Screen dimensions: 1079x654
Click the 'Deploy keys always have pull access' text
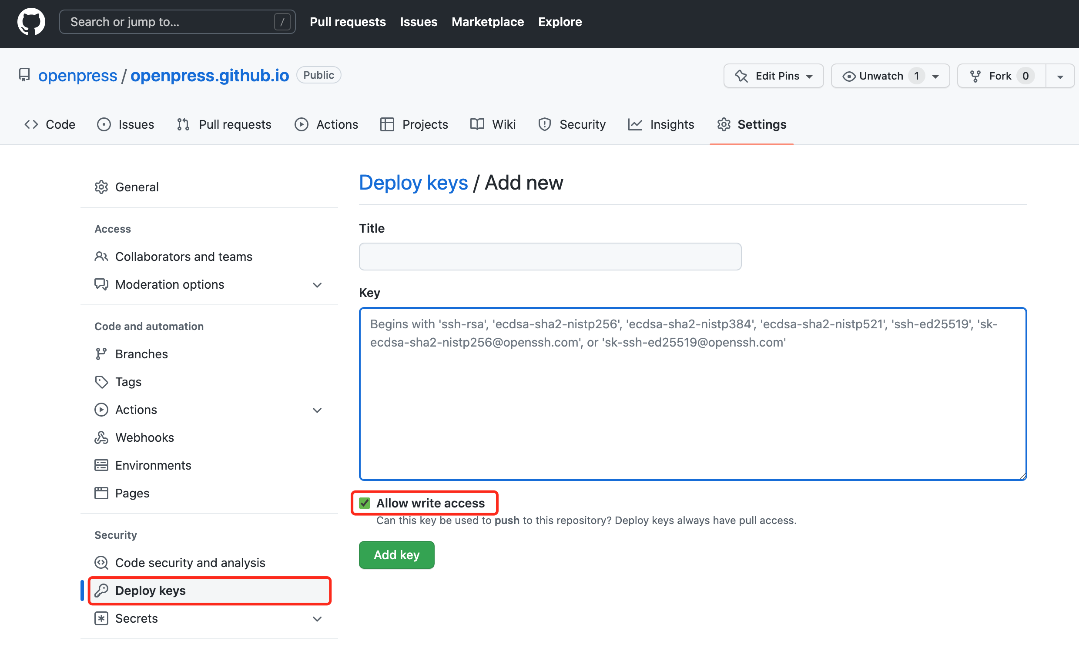pos(705,521)
